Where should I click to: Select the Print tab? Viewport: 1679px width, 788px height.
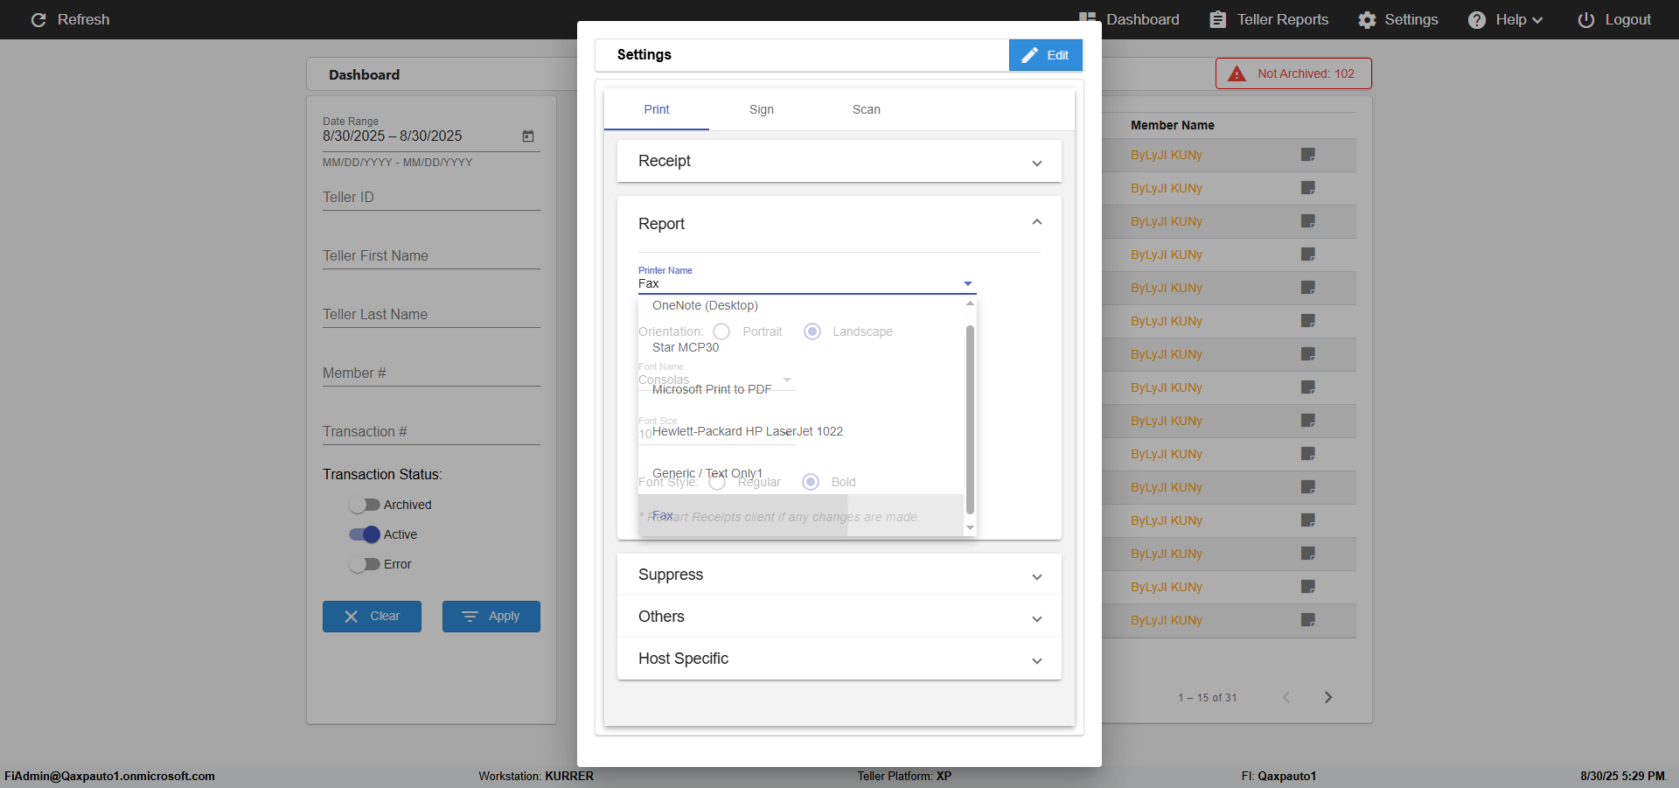click(x=657, y=109)
